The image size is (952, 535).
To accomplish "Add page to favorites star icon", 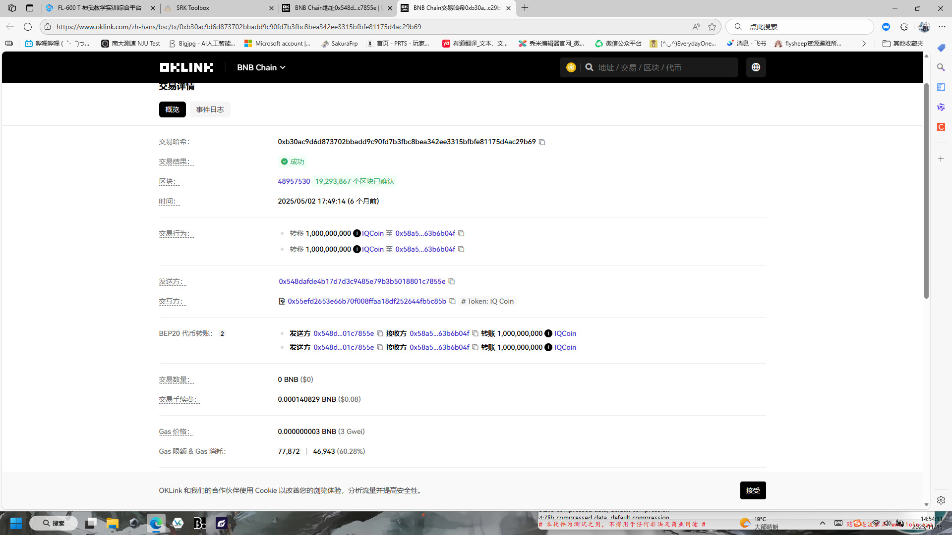I will point(712,27).
